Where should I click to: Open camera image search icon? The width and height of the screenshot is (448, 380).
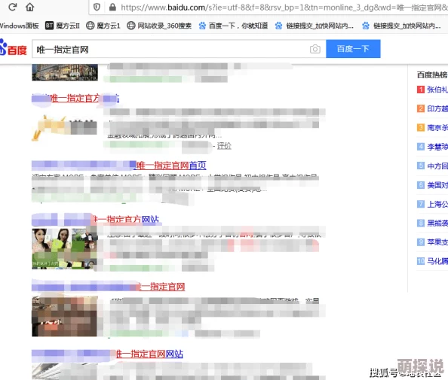click(x=315, y=49)
